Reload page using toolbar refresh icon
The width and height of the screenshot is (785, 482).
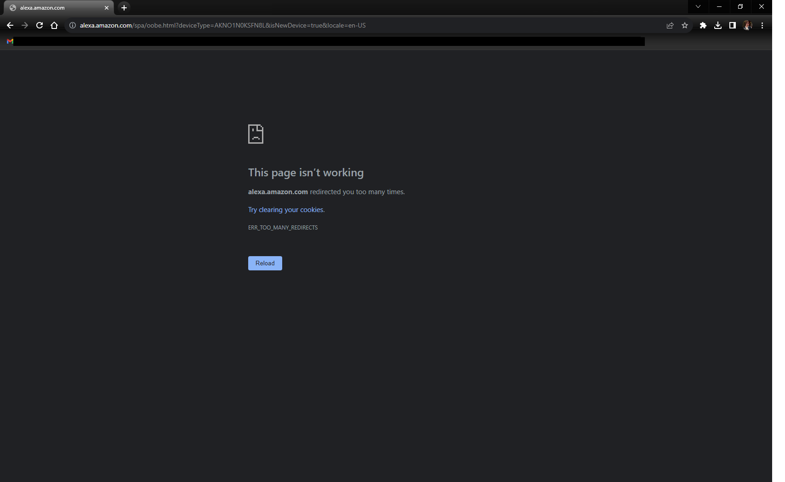pos(40,26)
